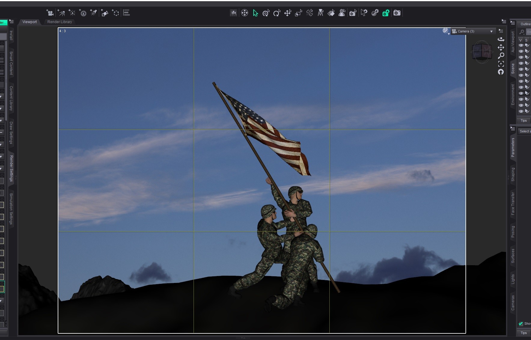Select the Rotate tool
531x340 pixels.
277,13
